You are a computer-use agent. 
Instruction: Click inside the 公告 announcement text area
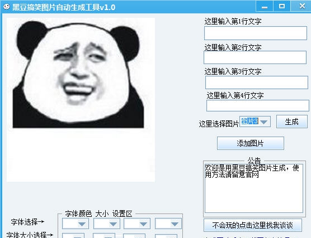(254, 188)
